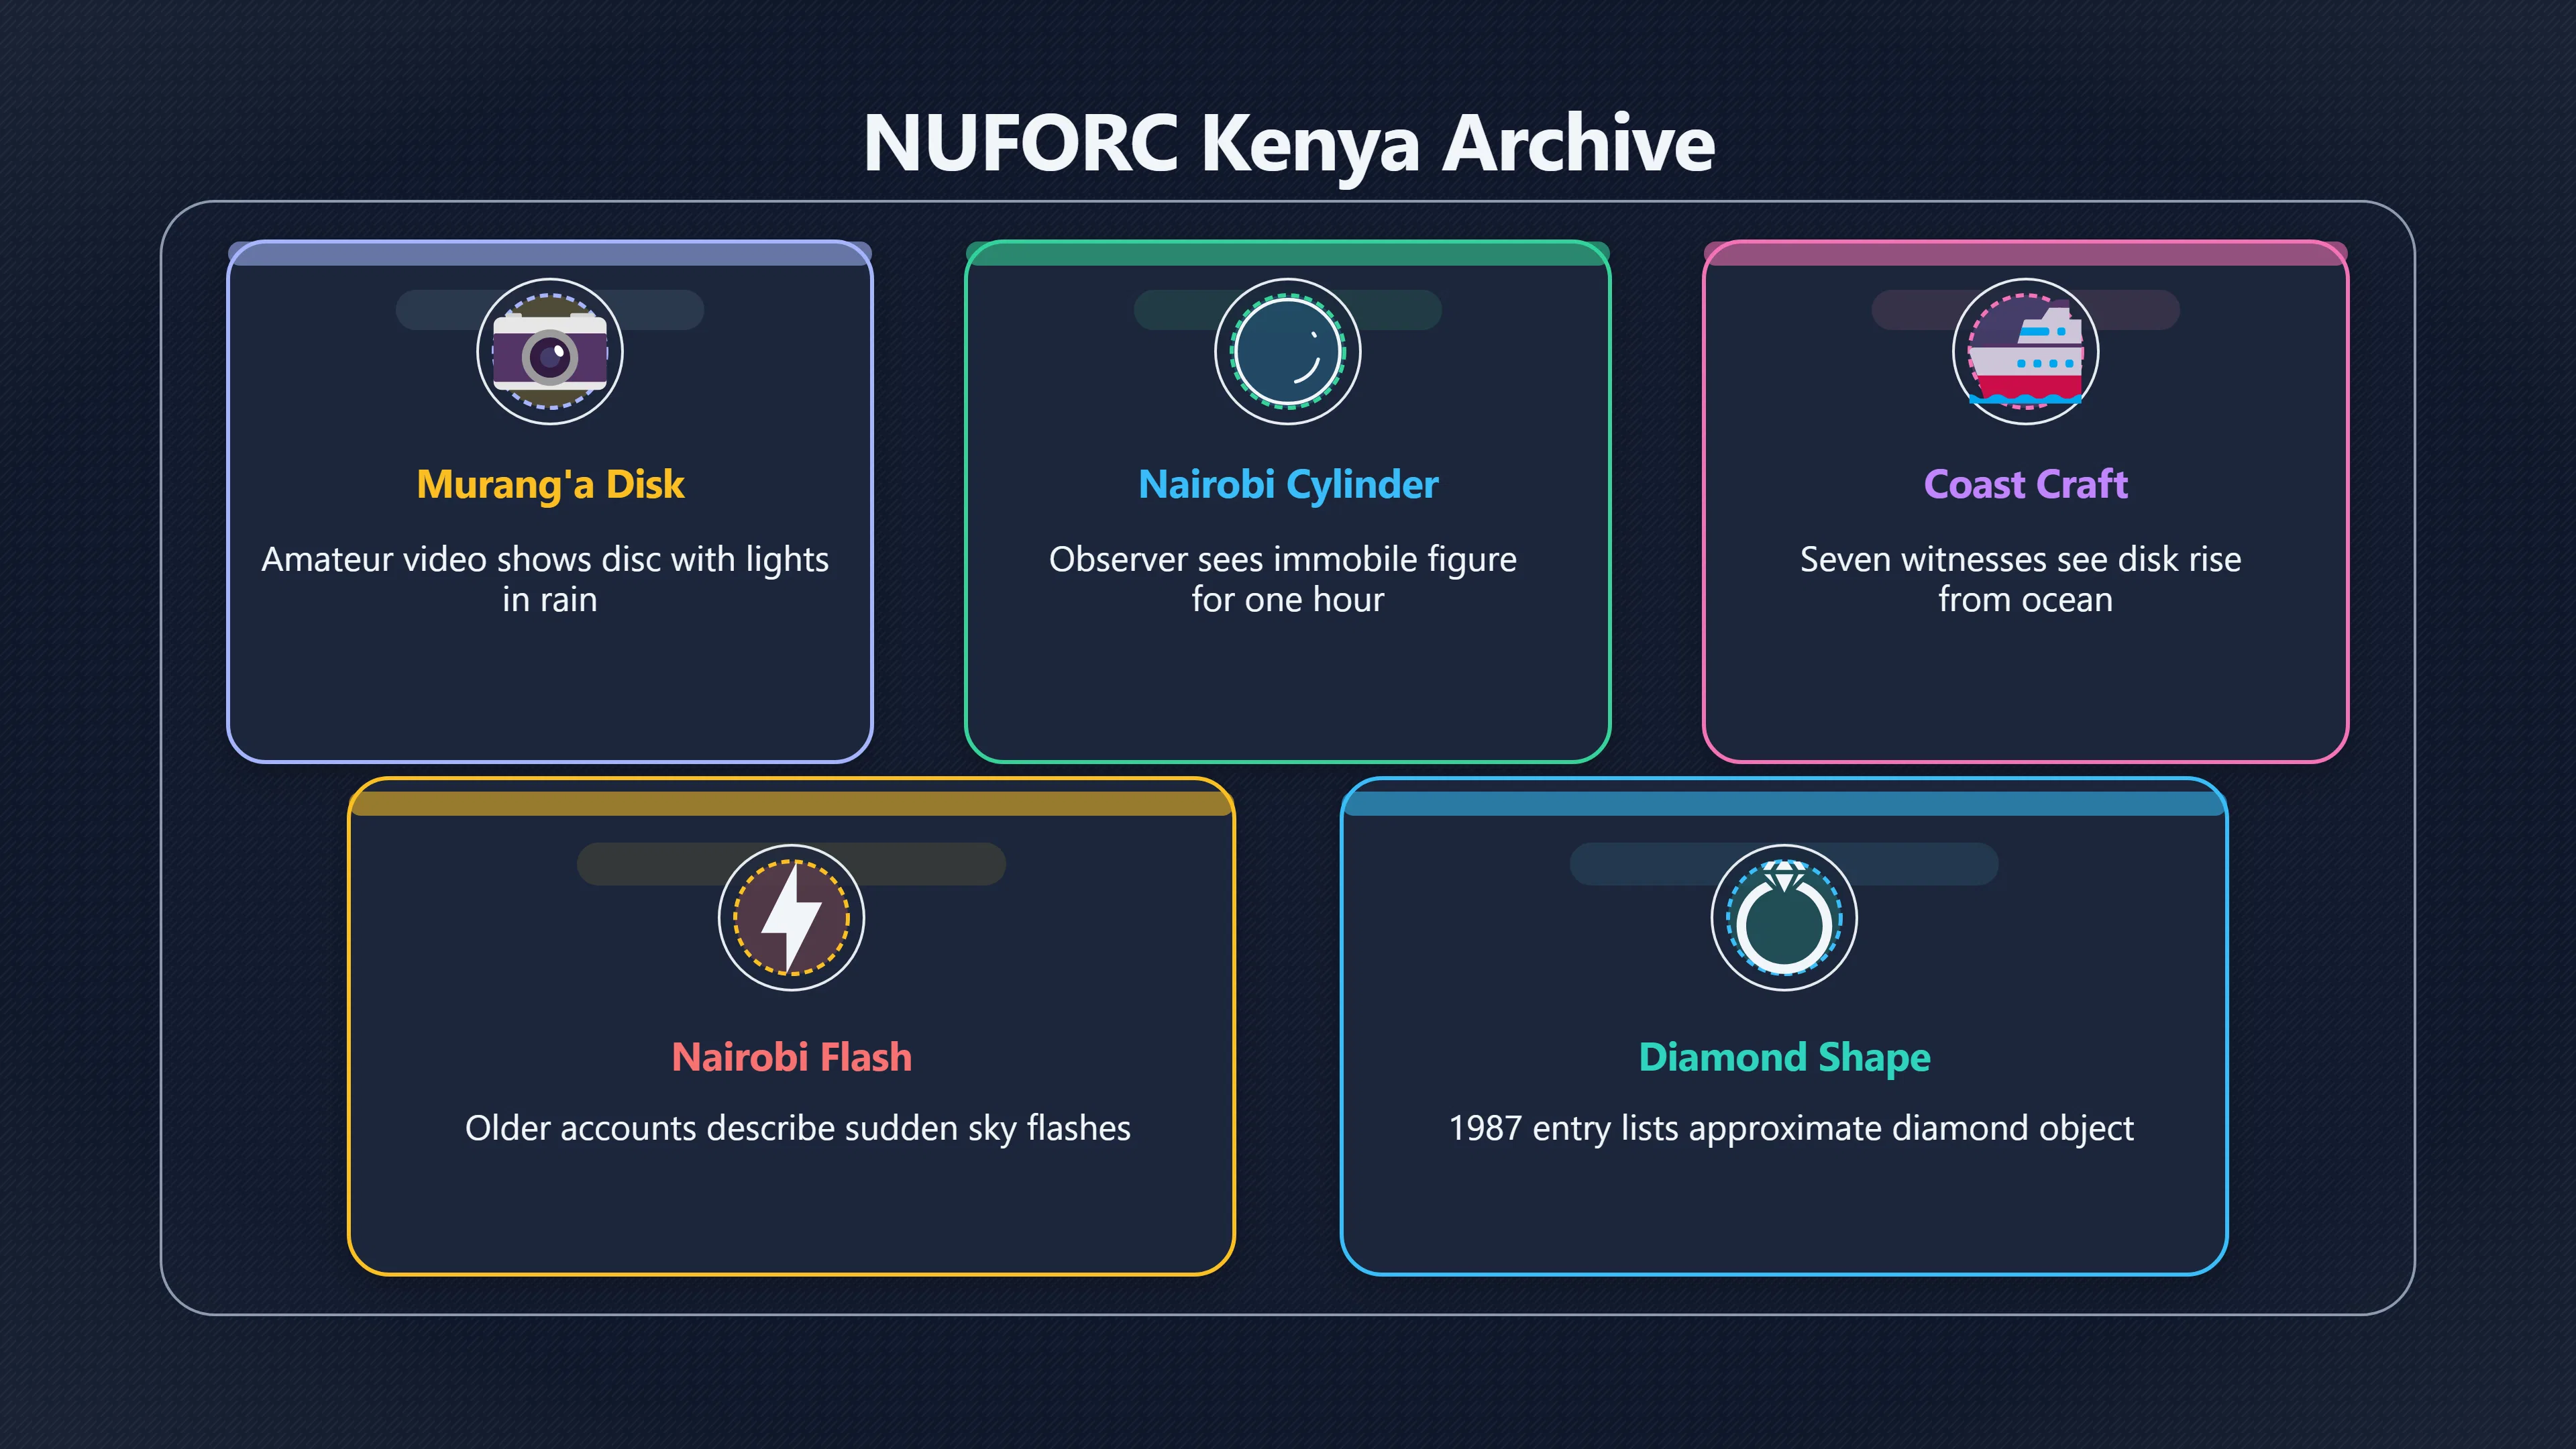Select the Nairobi Cylinder heading
This screenshot has height=1449, width=2576.
pos(1288,485)
